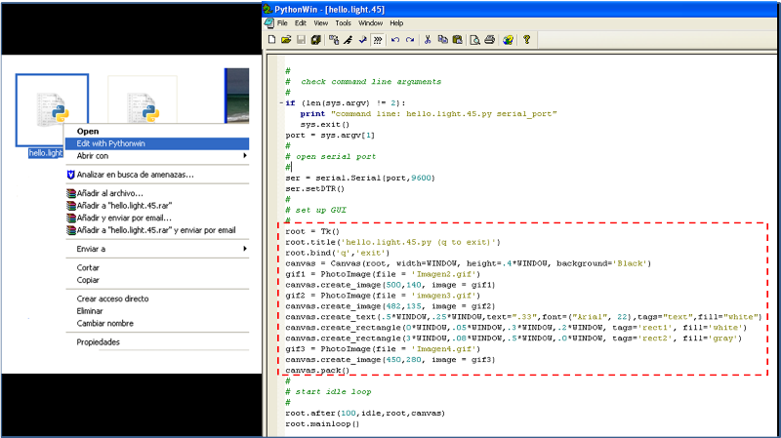Click the Open folder toolbar icon
Screen dimensions: 781x438
pyautogui.click(x=286, y=40)
